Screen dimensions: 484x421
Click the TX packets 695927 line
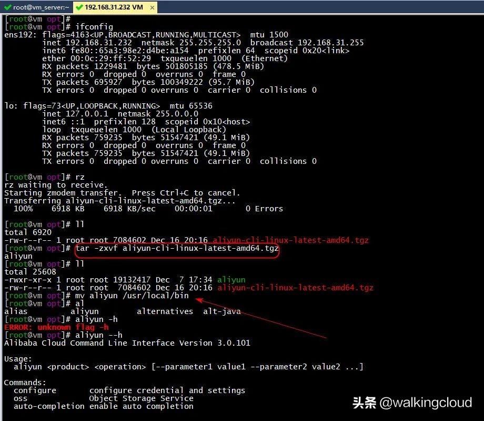[148, 82]
